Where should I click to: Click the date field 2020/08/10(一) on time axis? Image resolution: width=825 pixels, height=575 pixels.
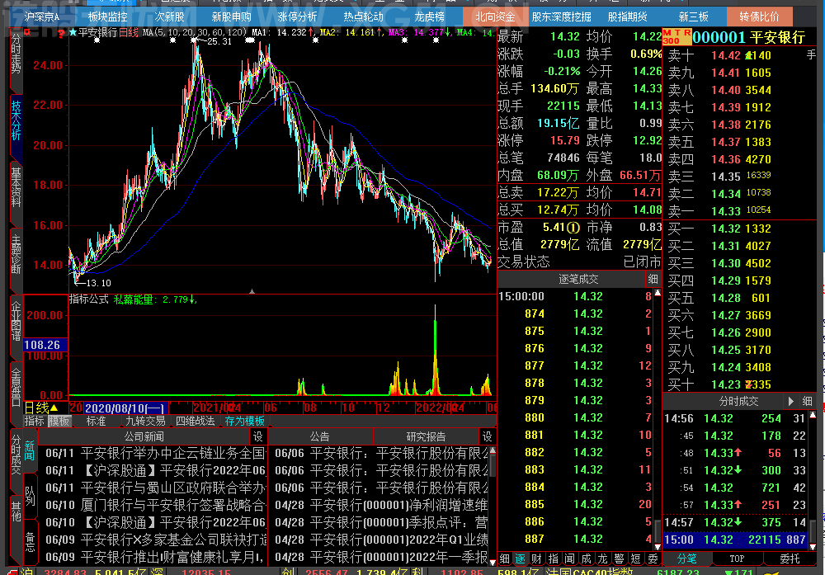pos(125,408)
